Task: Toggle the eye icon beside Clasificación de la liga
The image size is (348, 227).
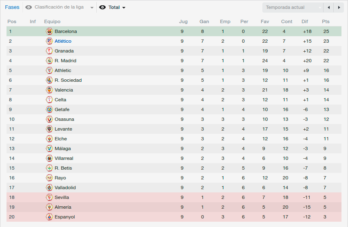Action: click(x=29, y=7)
